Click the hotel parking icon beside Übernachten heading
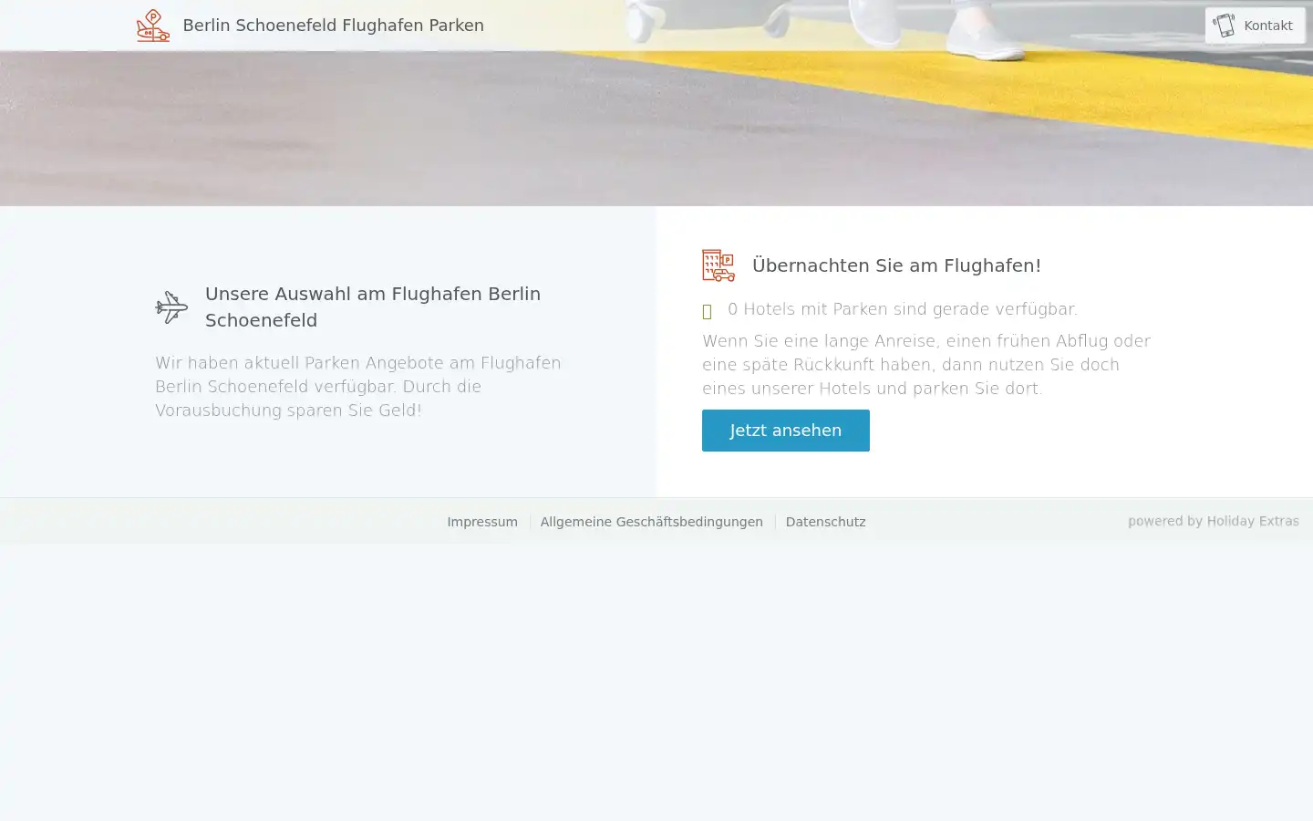The height and width of the screenshot is (821, 1313). point(719,265)
